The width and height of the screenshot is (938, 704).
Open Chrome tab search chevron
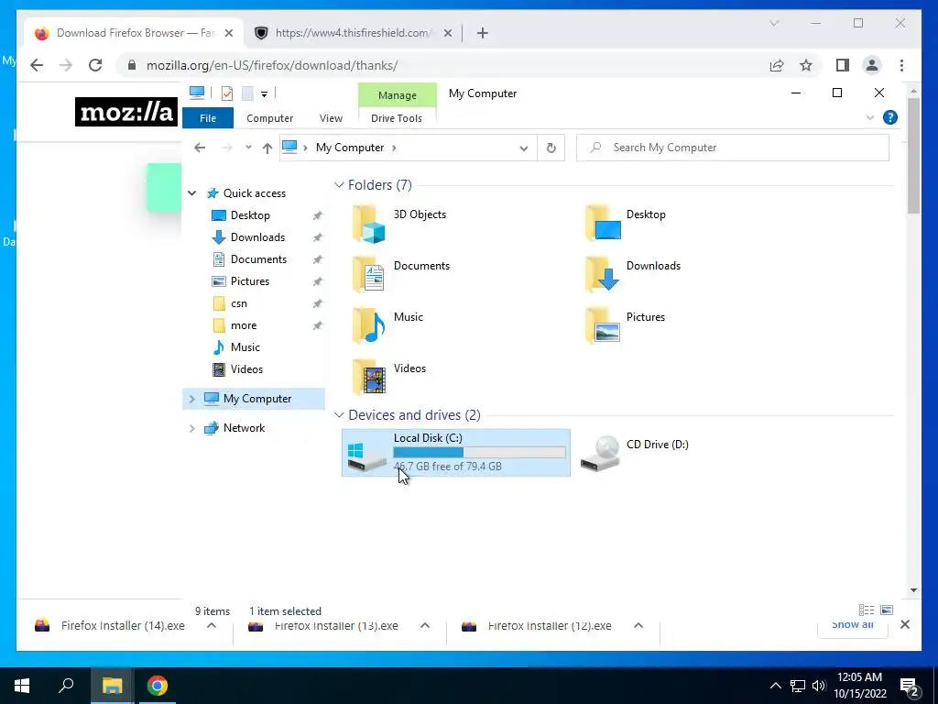click(x=774, y=23)
